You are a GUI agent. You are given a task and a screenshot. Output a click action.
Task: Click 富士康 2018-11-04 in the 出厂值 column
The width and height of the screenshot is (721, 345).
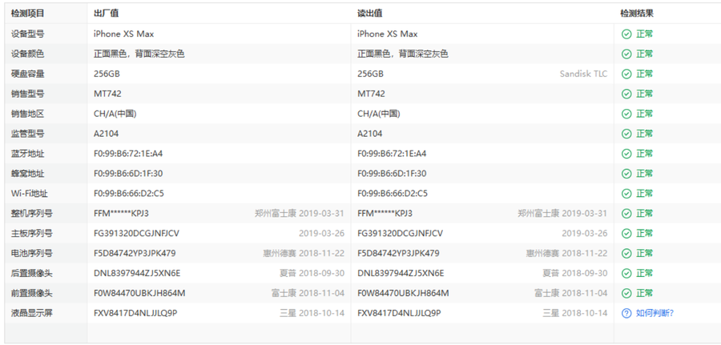pyautogui.click(x=308, y=293)
